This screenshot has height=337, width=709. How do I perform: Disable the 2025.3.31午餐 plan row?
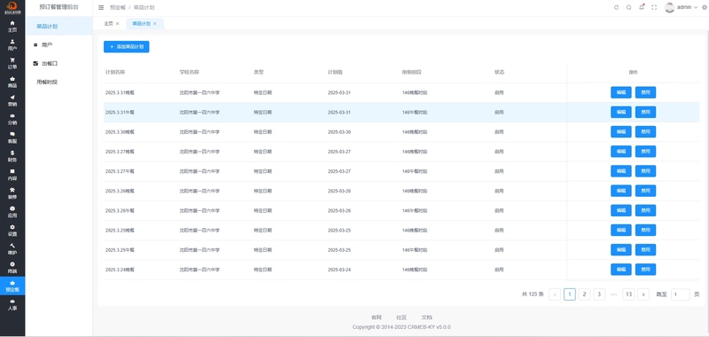(645, 112)
